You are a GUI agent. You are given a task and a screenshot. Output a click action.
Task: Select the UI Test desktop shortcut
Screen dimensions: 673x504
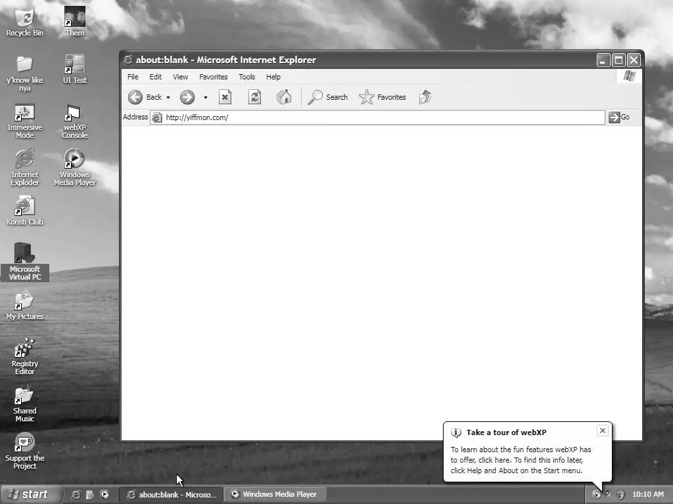tap(75, 69)
